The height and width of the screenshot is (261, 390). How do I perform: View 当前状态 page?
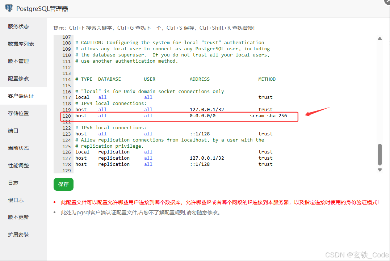[x=18, y=148]
